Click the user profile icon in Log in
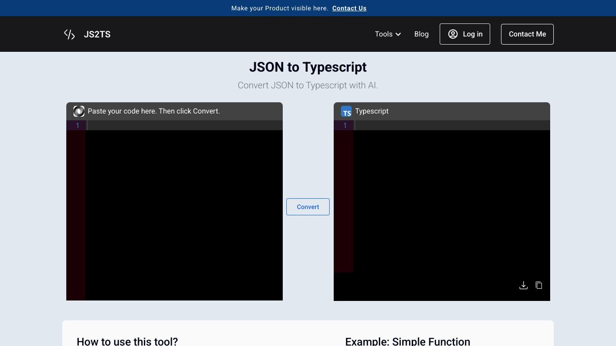Screen dimensions: 616x346 click(453, 34)
